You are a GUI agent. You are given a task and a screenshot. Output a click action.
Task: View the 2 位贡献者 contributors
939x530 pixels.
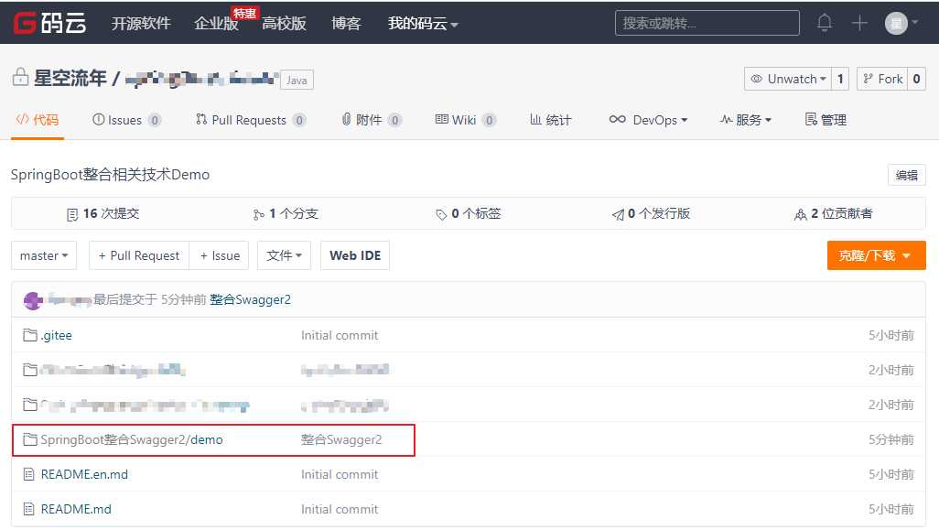click(x=833, y=214)
